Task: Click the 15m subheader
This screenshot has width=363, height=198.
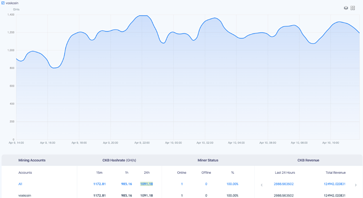Action: tap(99, 173)
